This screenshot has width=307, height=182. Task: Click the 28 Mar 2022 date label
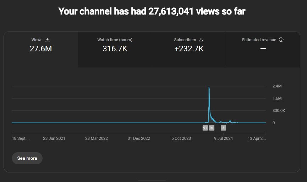click(97, 138)
